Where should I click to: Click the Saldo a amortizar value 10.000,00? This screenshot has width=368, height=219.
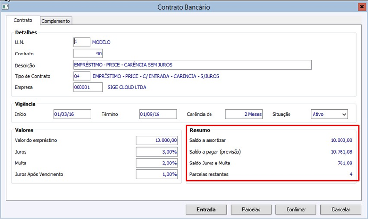pyautogui.click(x=342, y=140)
